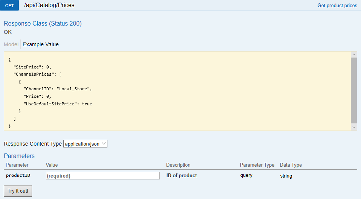Click the blue GET method badge
This screenshot has height=199, width=361.
coord(9,5)
